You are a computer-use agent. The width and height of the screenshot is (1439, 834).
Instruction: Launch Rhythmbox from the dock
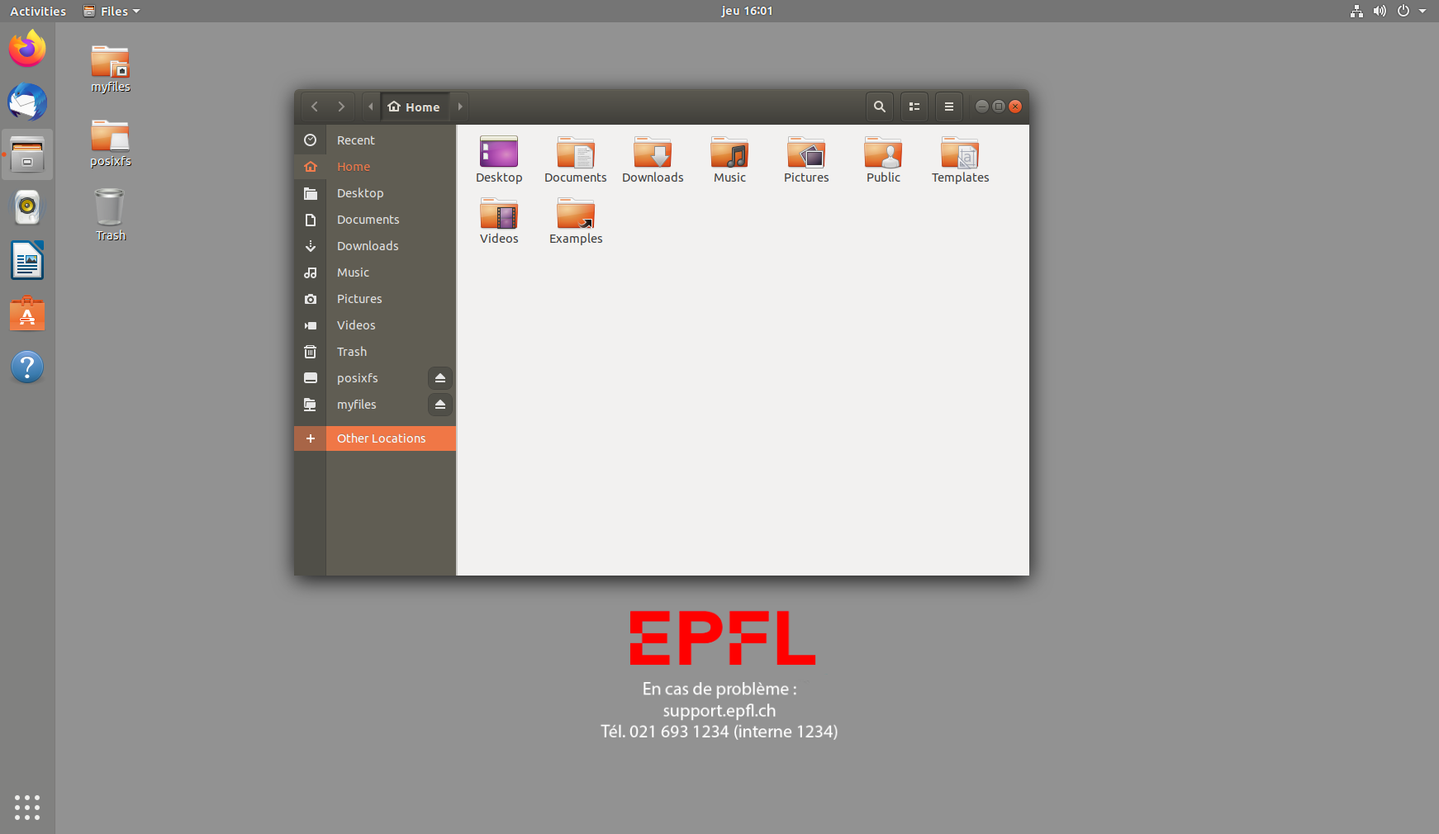tap(27, 207)
